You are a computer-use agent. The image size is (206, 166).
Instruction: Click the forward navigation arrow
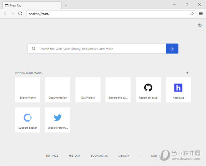(x=13, y=13)
